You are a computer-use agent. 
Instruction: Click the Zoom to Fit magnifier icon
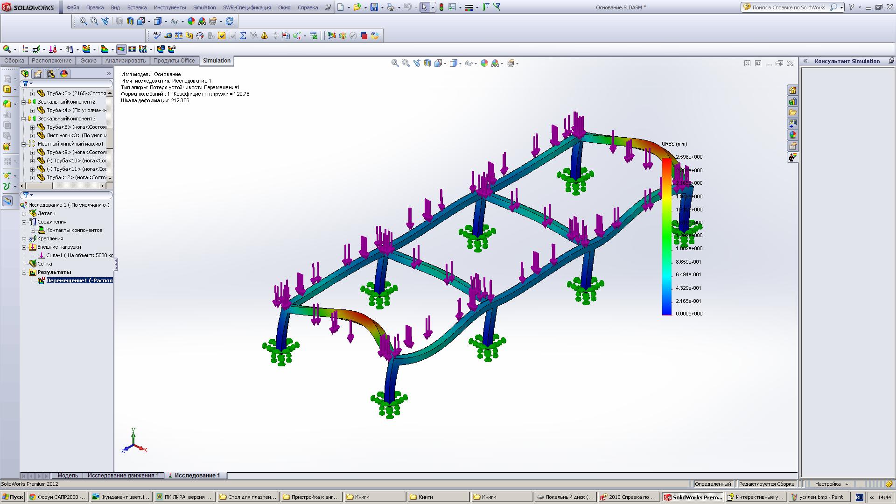83,21
